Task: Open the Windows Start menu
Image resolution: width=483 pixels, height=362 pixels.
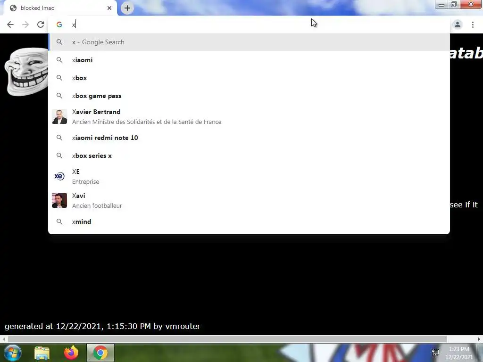Action: [x=12, y=353]
